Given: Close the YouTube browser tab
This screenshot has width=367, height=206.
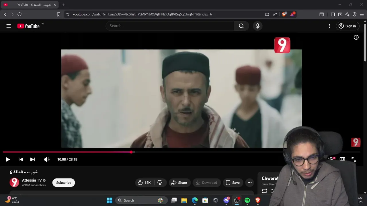Looking at the screenshot, I should click(x=55, y=5).
